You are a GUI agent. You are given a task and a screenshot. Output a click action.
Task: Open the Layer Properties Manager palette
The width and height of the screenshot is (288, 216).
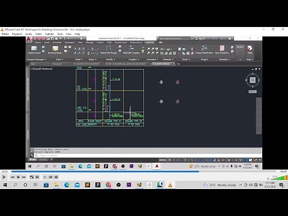tap(28, 89)
